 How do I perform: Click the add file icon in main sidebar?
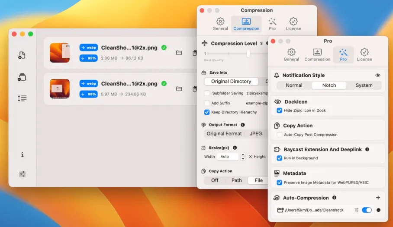click(x=22, y=55)
